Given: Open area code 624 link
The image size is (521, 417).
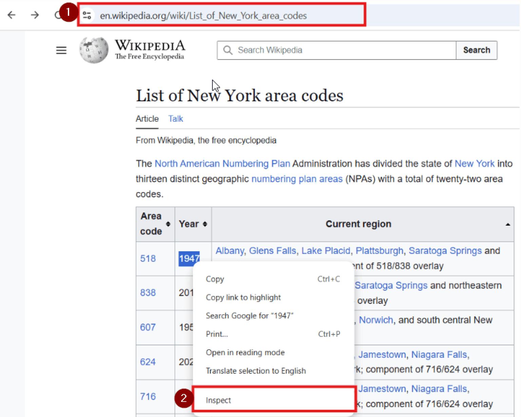Looking at the screenshot, I should pos(148,362).
